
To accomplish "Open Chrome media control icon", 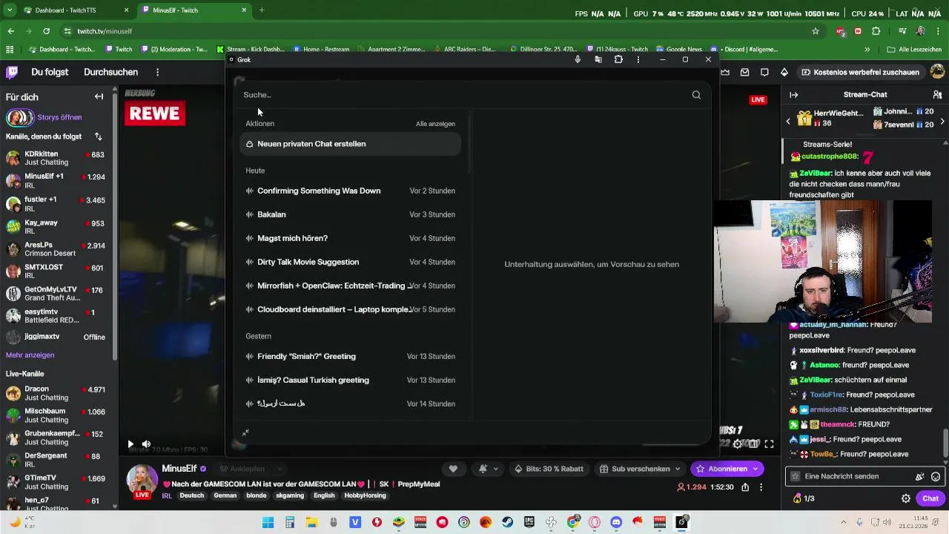I will [x=902, y=31].
